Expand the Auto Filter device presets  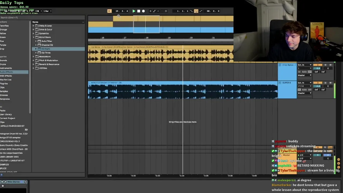tap(36, 41)
